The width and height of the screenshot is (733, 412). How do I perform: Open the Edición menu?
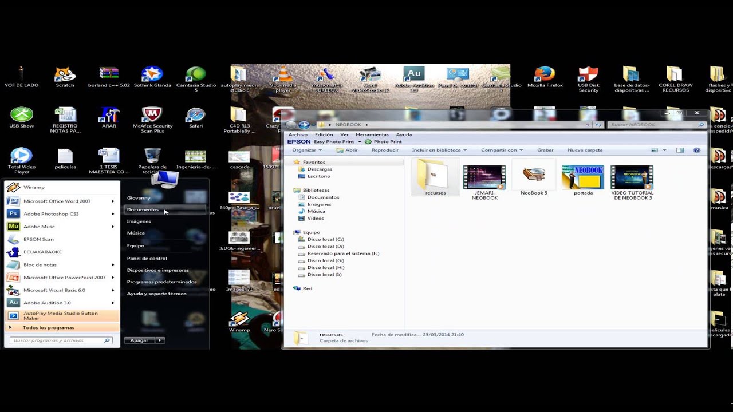pos(324,134)
